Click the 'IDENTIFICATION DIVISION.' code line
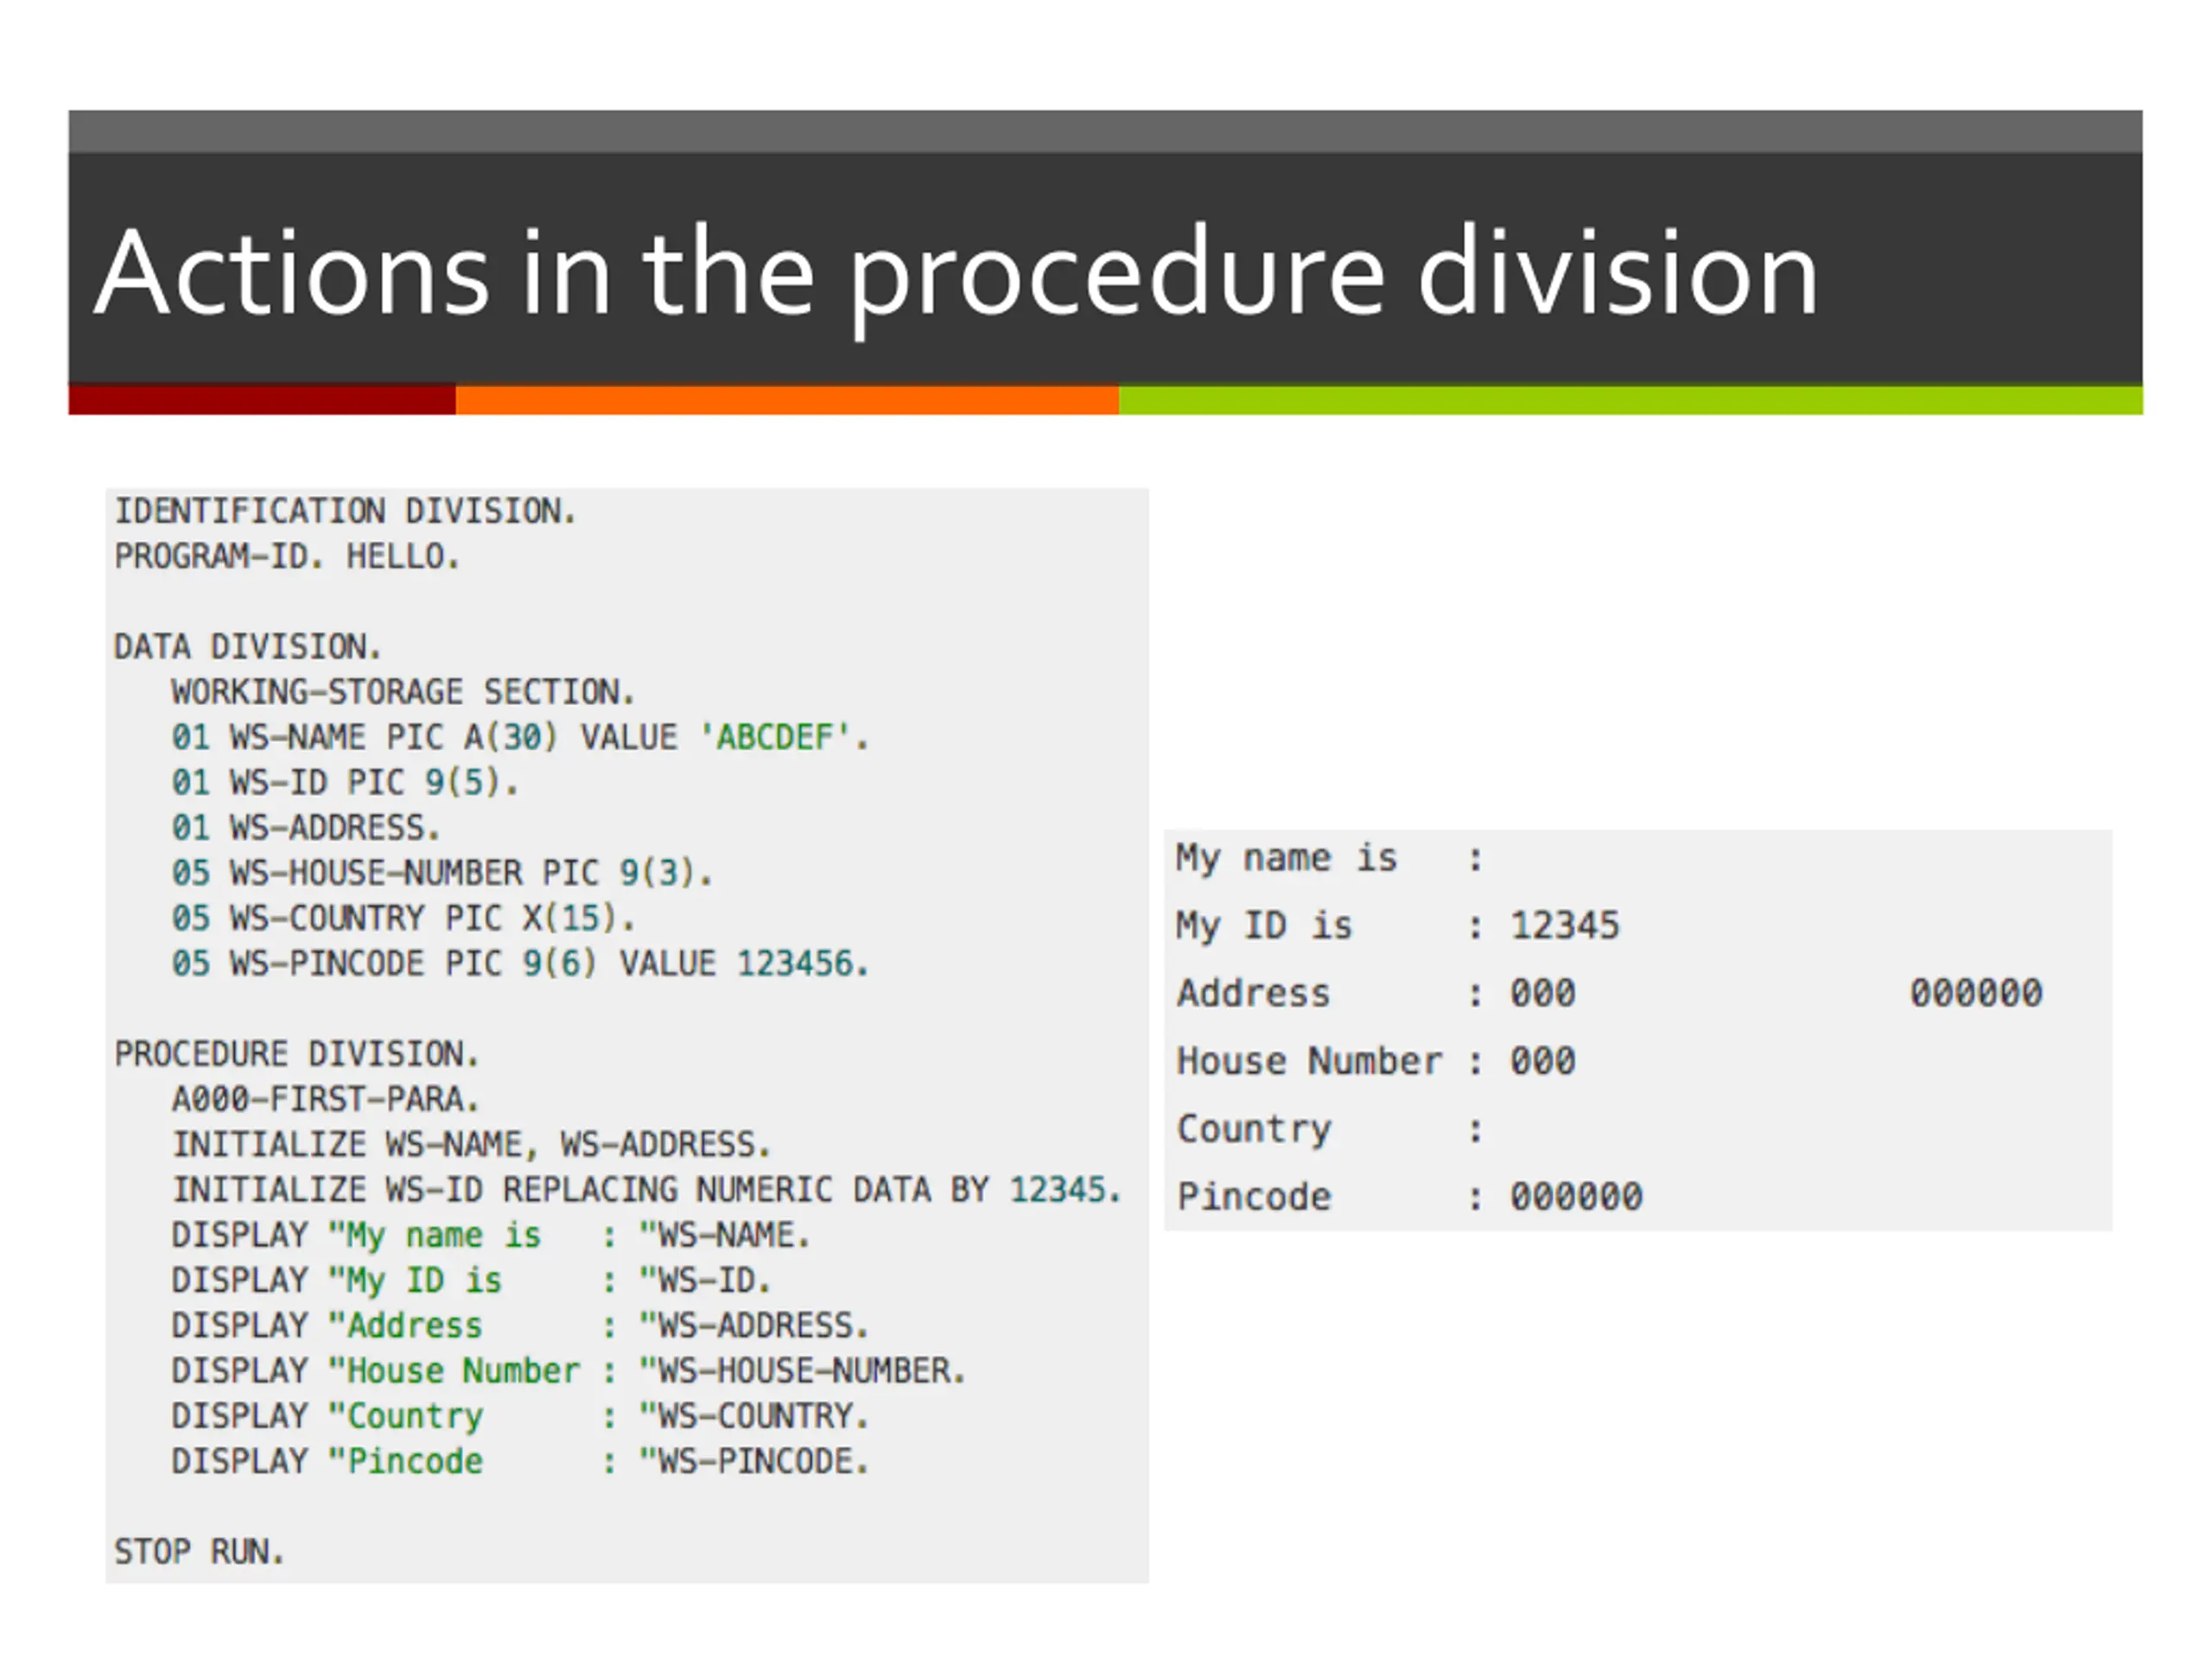The image size is (2212, 1659). [345, 511]
